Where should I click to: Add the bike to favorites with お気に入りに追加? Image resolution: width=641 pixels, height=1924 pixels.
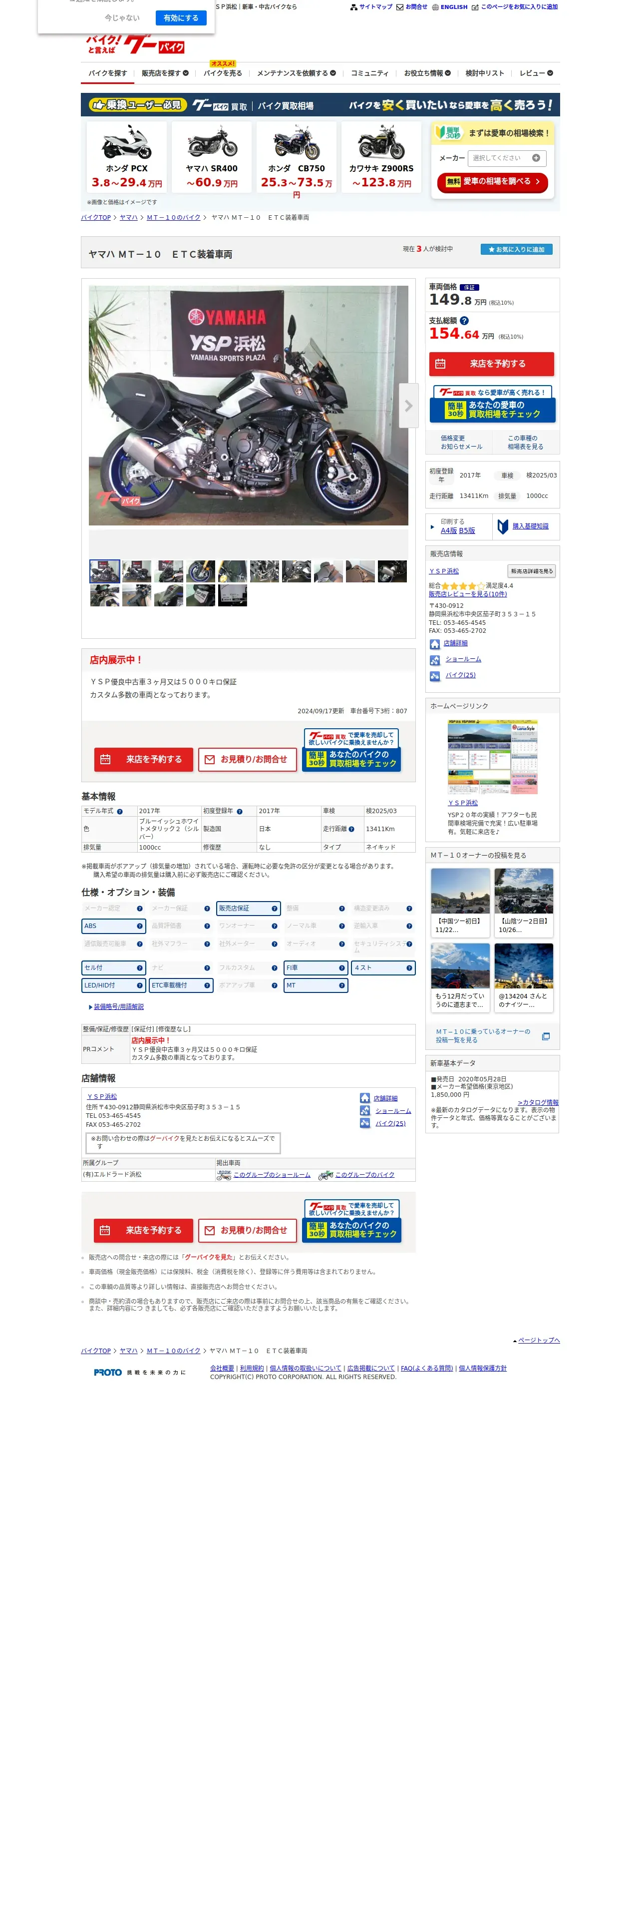516,249
